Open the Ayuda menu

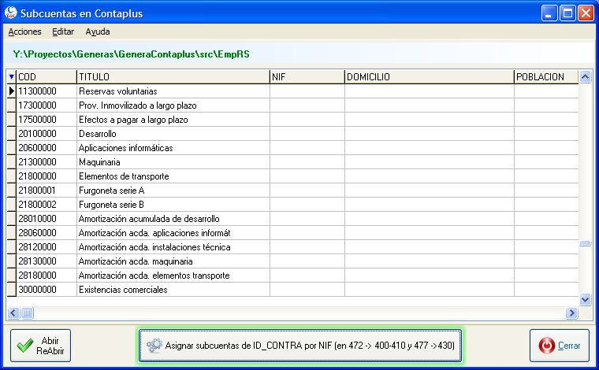[x=98, y=31]
